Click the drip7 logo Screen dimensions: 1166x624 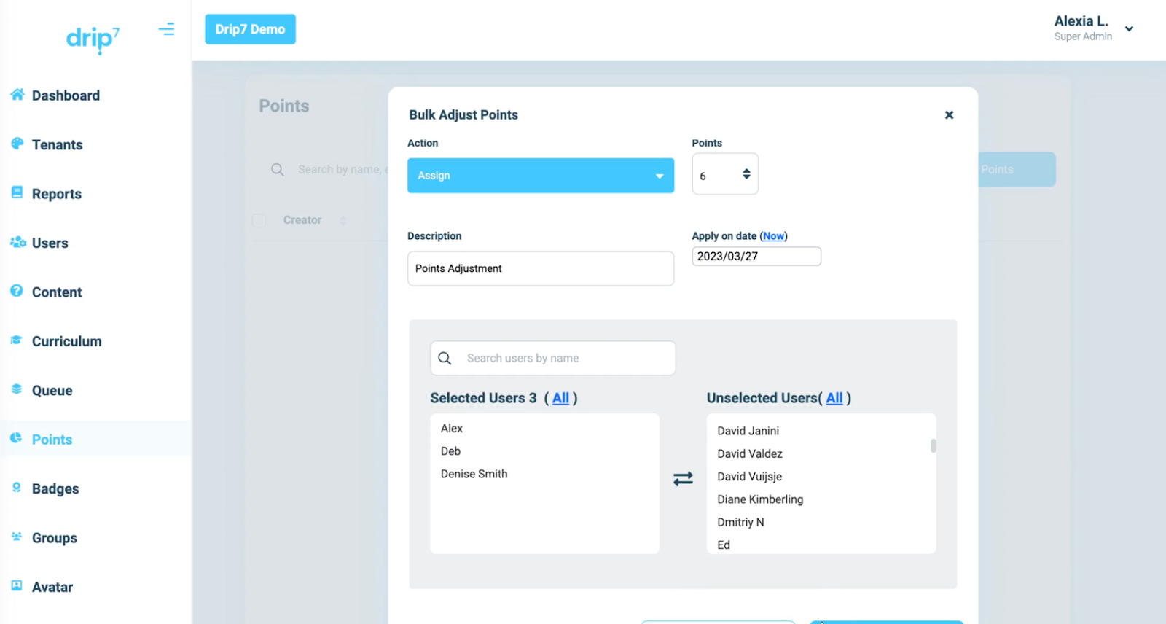tap(93, 39)
